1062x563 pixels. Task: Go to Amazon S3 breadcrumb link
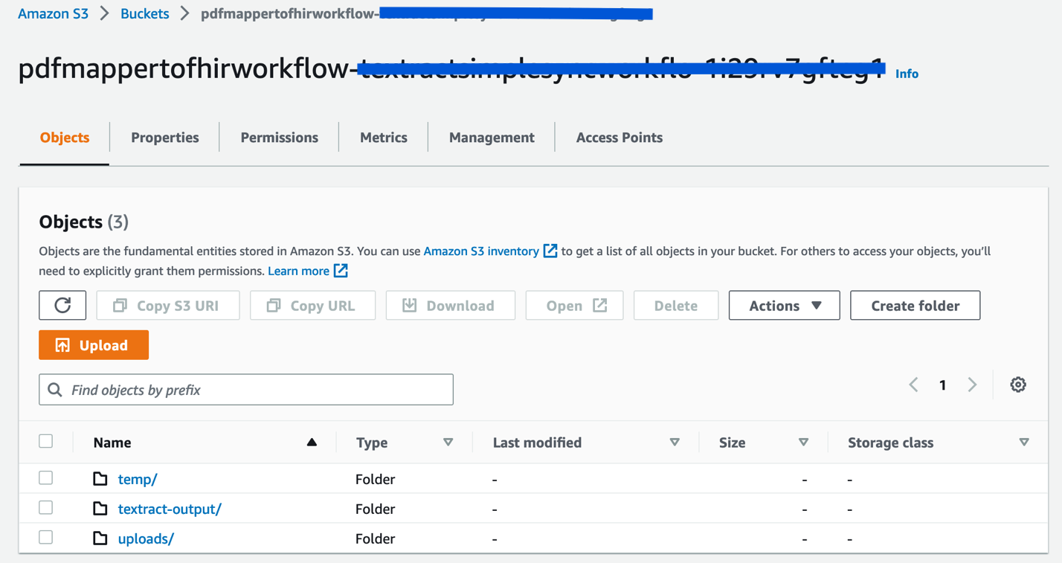point(53,13)
